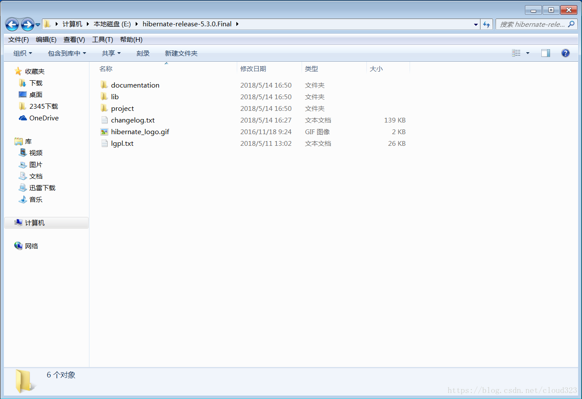The height and width of the screenshot is (399, 582).
Task: Select 网络 in navigation pane
Action: tap(32, 246)
